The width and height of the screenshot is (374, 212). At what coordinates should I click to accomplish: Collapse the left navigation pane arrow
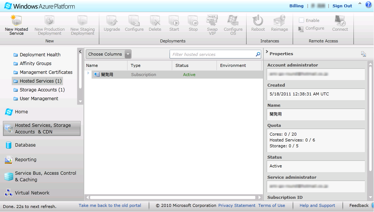click(x=80, y=51)
